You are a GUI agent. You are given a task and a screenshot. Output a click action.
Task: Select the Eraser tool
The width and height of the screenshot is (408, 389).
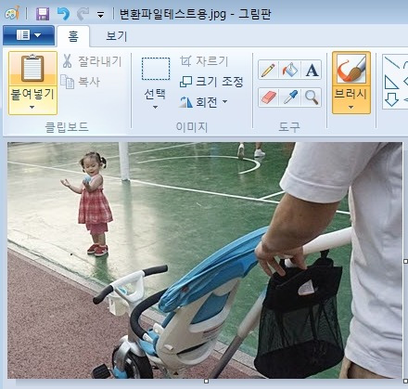[x=268, y=97]
